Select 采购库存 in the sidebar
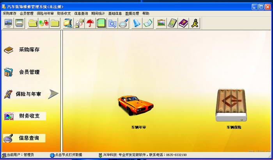Screen dimensions: 273x160 click(x=29, y=50)
